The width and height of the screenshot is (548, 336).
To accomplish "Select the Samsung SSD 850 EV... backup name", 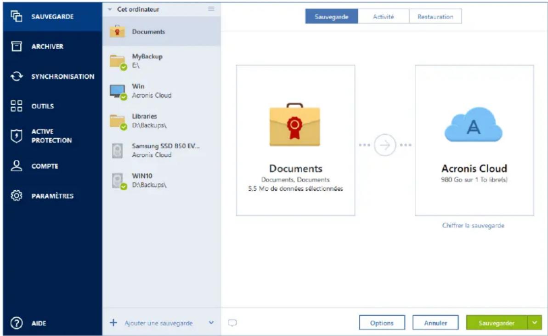I will tap(166, 146).
